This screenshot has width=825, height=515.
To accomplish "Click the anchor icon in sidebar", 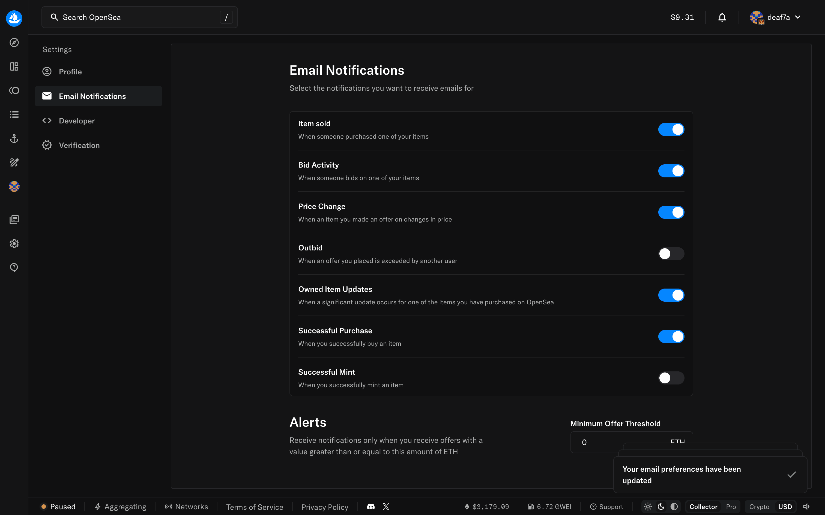I will point(14,138).
